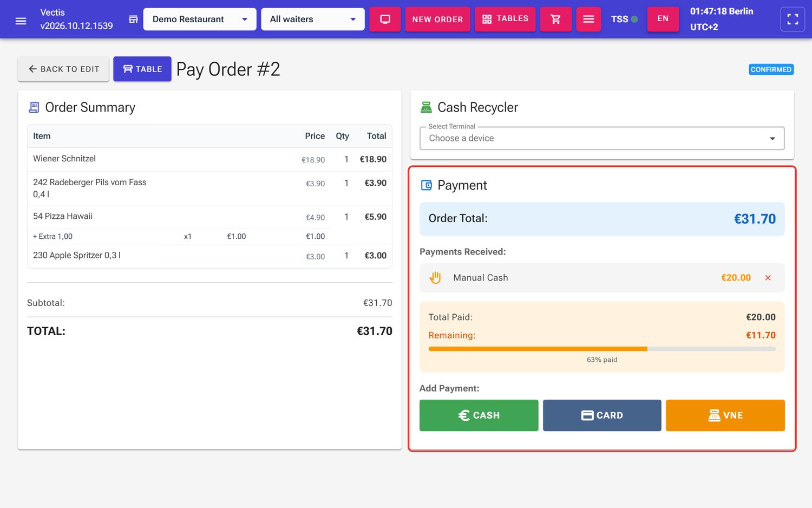
Task: Click the Order Total €31.70 amount
Action: coord(755,219)
